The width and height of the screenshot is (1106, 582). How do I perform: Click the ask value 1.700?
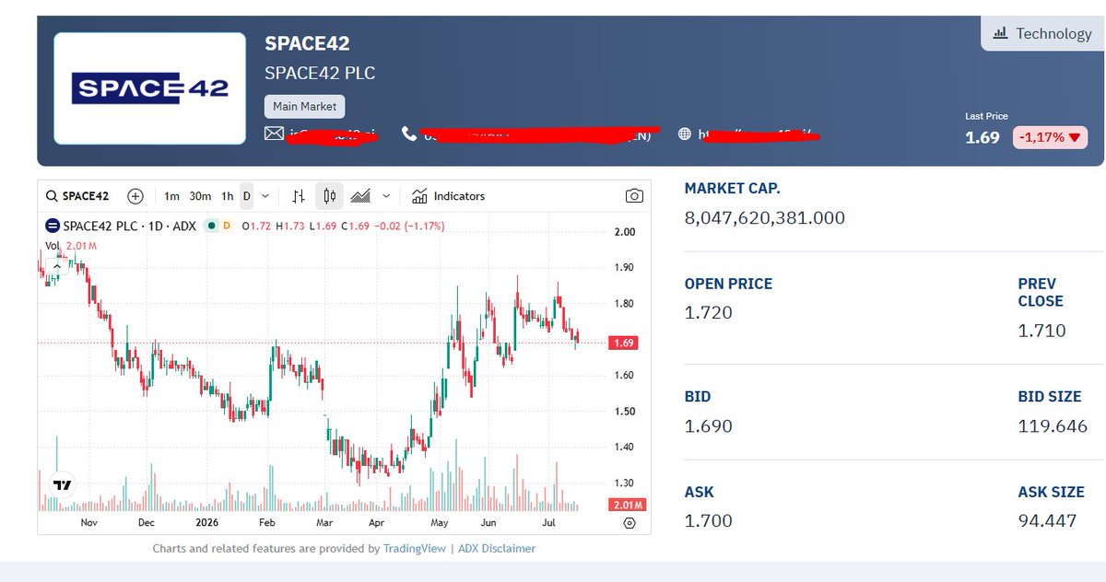[x=709, y=521]
